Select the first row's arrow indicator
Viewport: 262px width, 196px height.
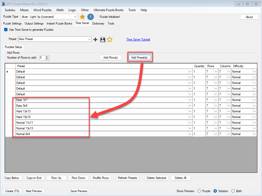7,72
